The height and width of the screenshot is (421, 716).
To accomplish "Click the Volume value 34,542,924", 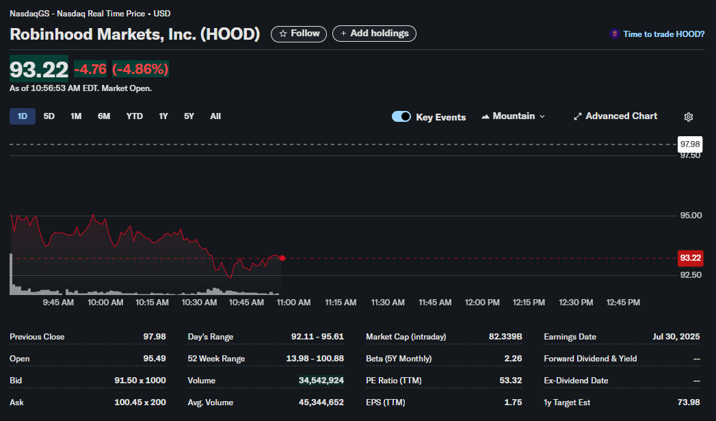I will pyautogui.click(x=321, y=381).
